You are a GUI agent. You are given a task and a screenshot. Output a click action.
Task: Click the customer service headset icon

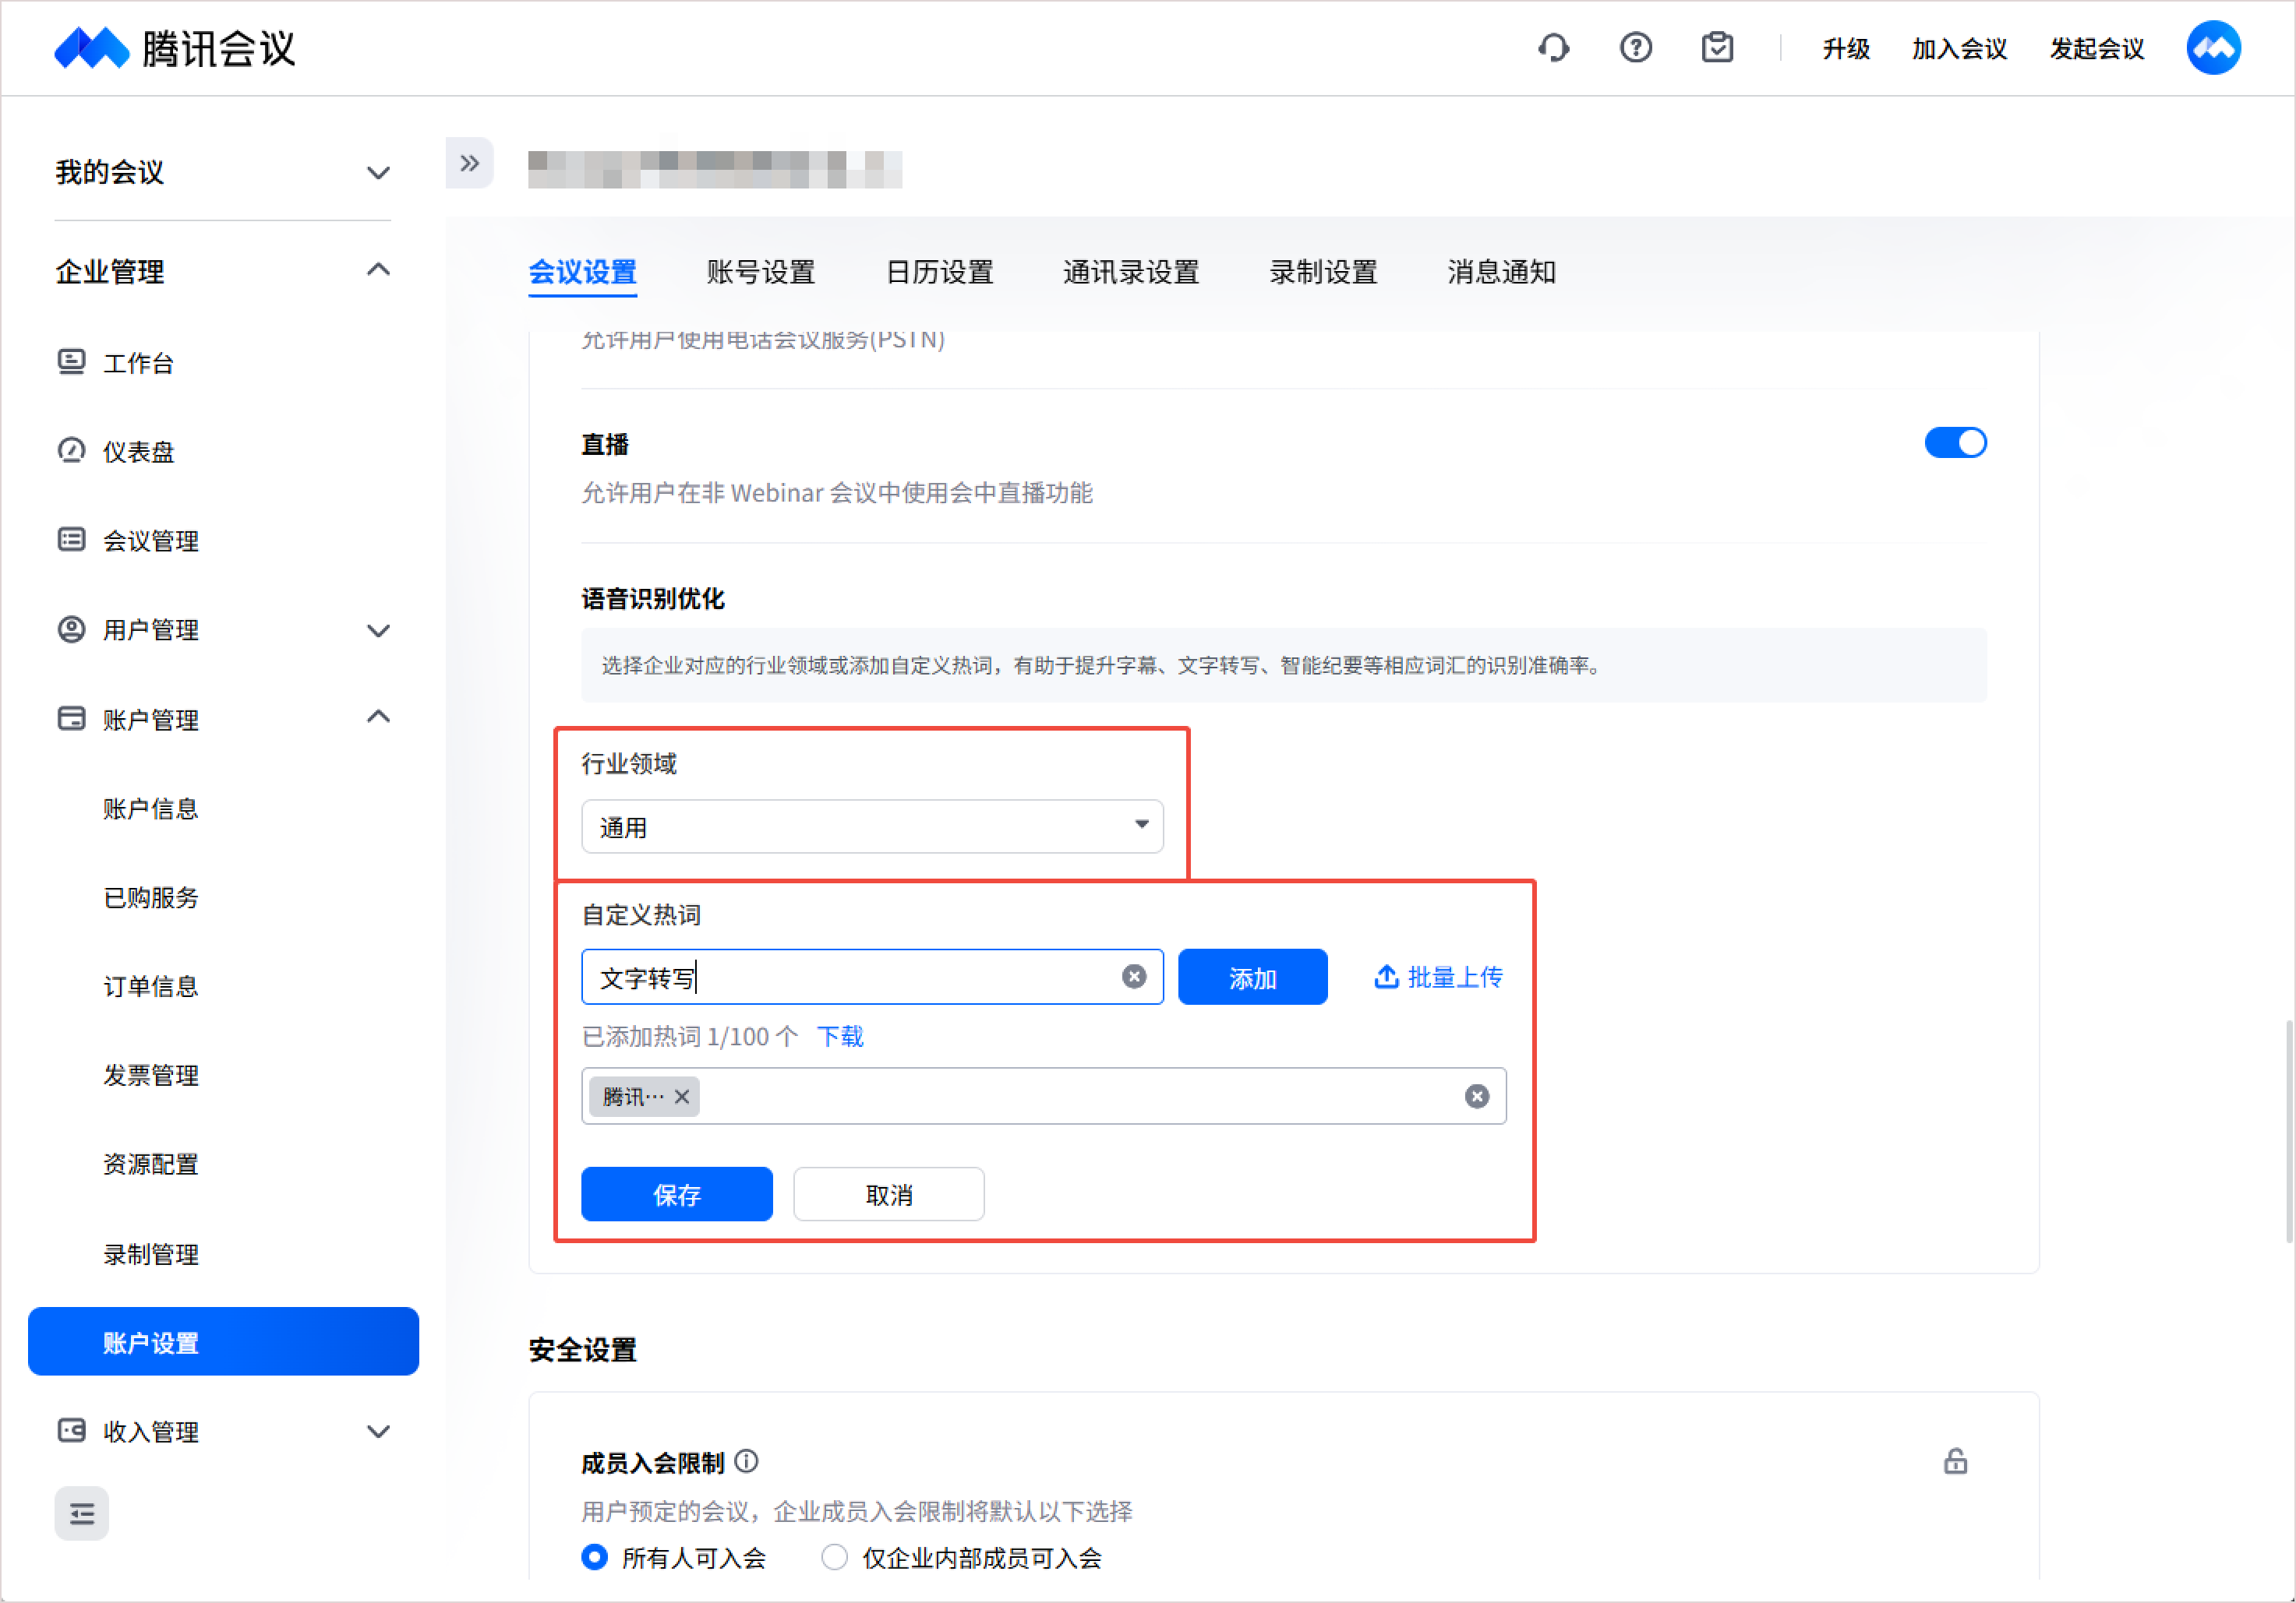coord(1553,48)
